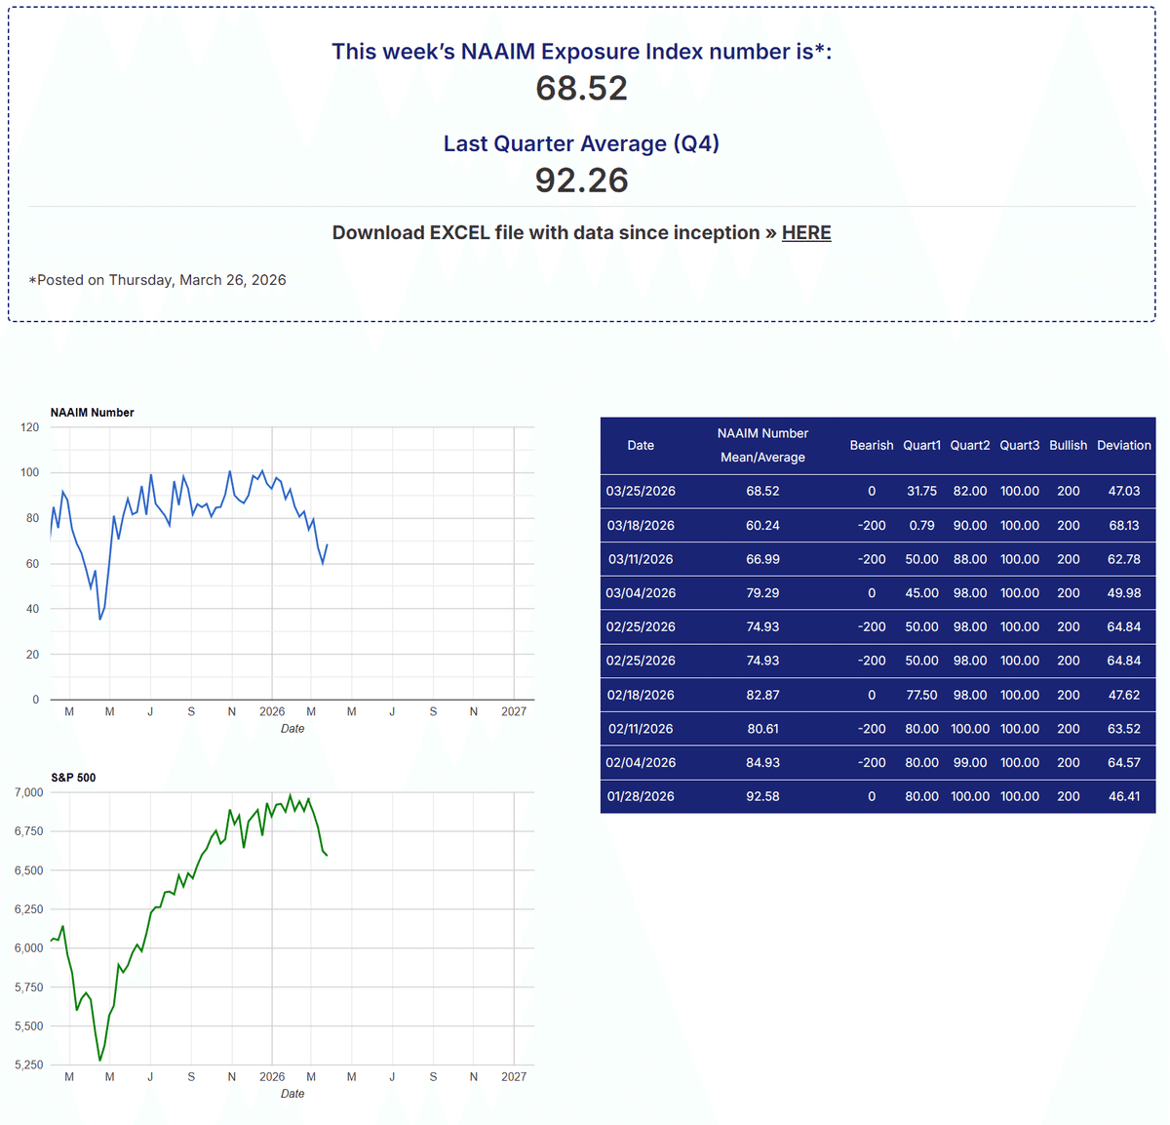Click the 90.00 Quart2 cell
This screenshot has width=1170, height=1125.
(970, 525)
